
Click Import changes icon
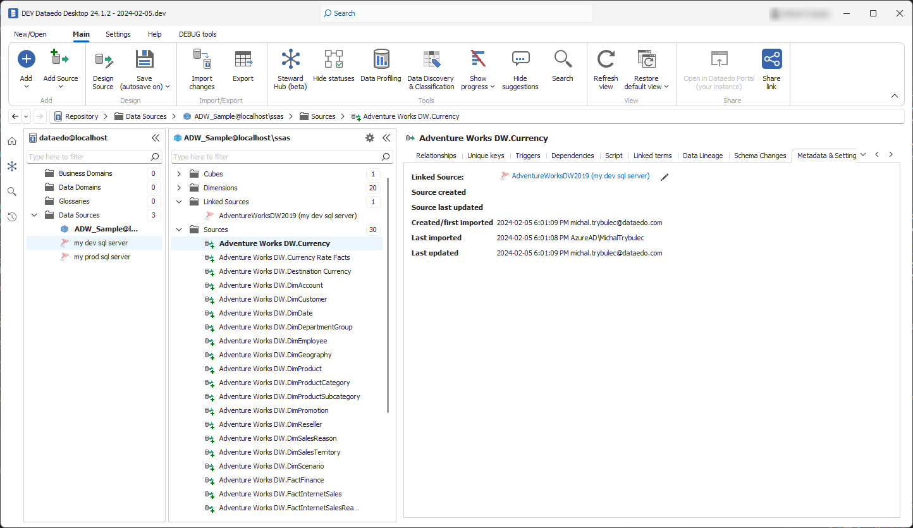click(x=202, y=59)
